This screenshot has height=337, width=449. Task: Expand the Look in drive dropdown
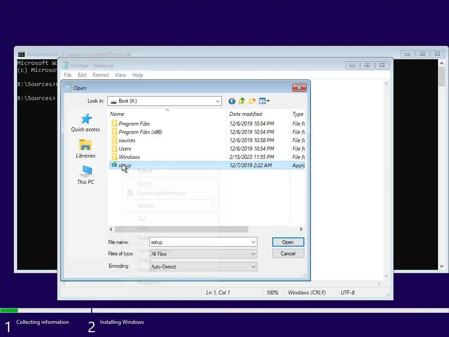(218, 101)
